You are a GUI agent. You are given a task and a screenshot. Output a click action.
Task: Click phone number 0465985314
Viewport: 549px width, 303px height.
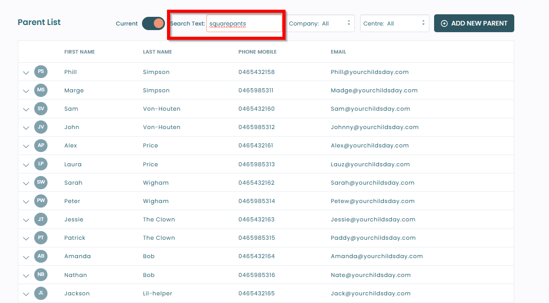click(257, 201)
